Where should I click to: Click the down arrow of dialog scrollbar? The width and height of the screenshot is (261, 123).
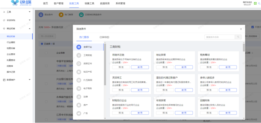pyautogui.click(x=244, y=118)
